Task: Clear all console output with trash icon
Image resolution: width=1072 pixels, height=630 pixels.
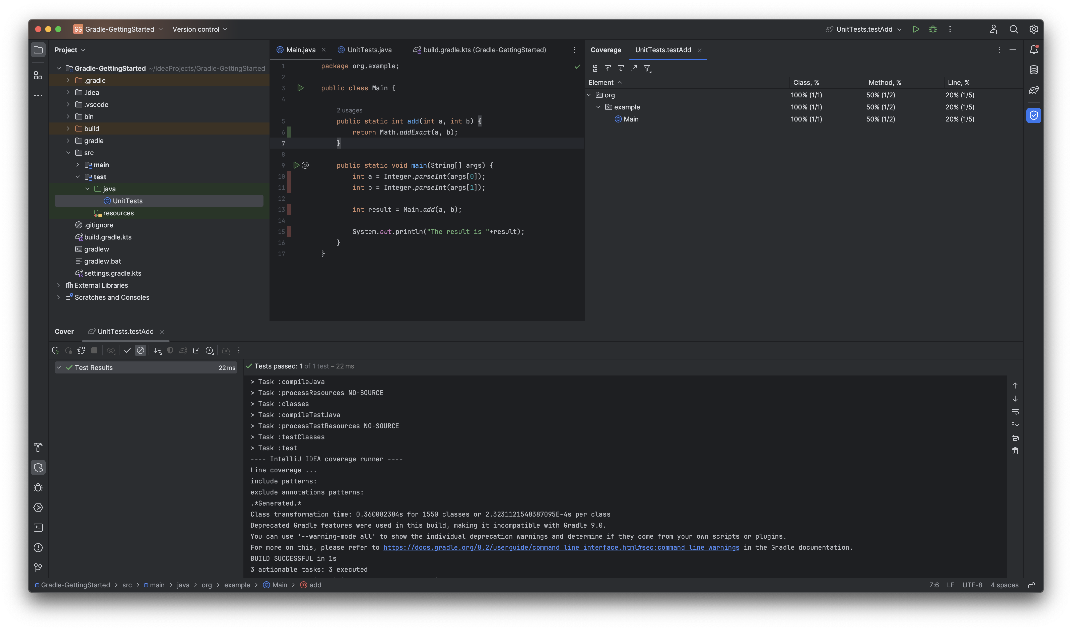Action: pyautogui.click(x=1015, y=451)
